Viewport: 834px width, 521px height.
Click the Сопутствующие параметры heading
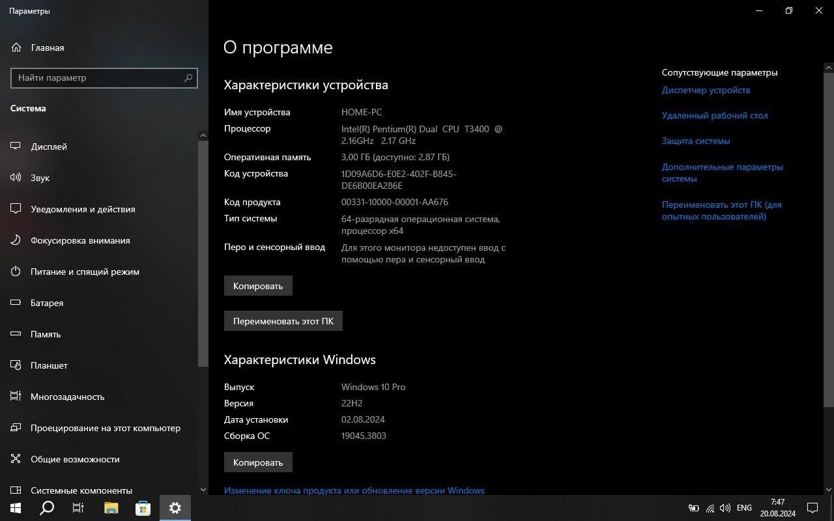720,73
